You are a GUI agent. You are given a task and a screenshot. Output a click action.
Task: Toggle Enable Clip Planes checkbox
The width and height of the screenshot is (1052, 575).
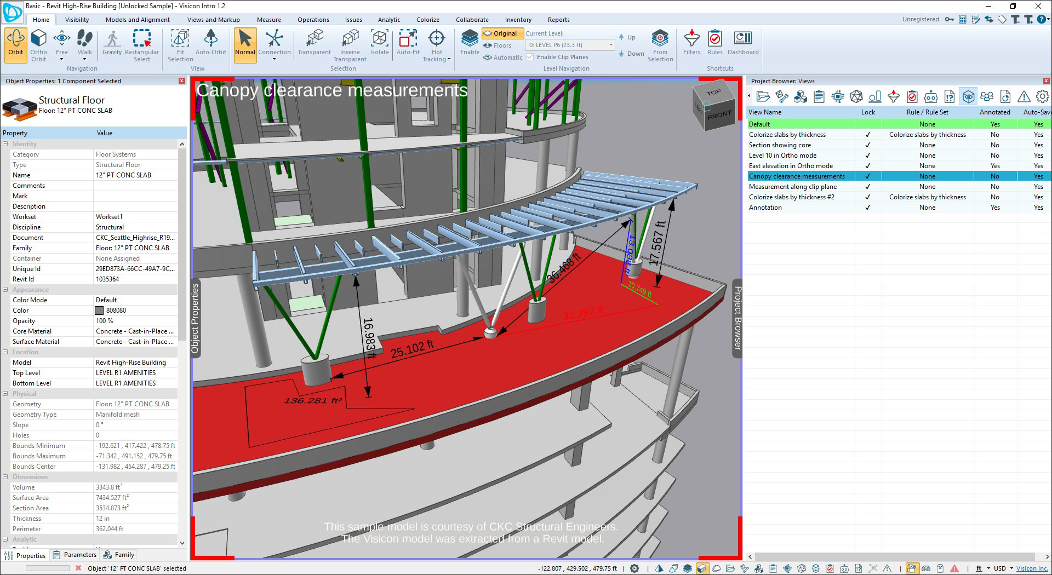[530, 57]
